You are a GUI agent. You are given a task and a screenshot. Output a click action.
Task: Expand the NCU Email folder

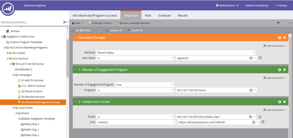[x=7, y=53]
